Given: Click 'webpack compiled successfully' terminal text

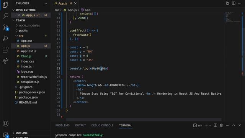Looking at the screenshot, I should click(x=79, y=135).
